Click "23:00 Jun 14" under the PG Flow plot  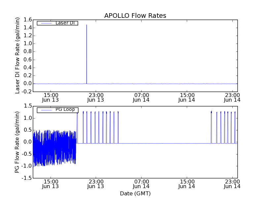tap(232, 184)
